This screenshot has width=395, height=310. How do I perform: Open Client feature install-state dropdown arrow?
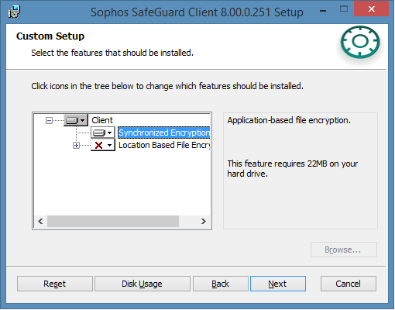pyautogui.click(x=82, y=120)
